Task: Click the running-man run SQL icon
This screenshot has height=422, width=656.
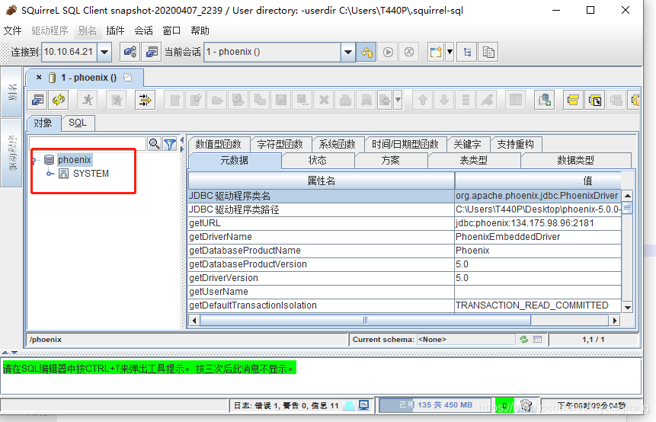Action: [x=88, y=100]
